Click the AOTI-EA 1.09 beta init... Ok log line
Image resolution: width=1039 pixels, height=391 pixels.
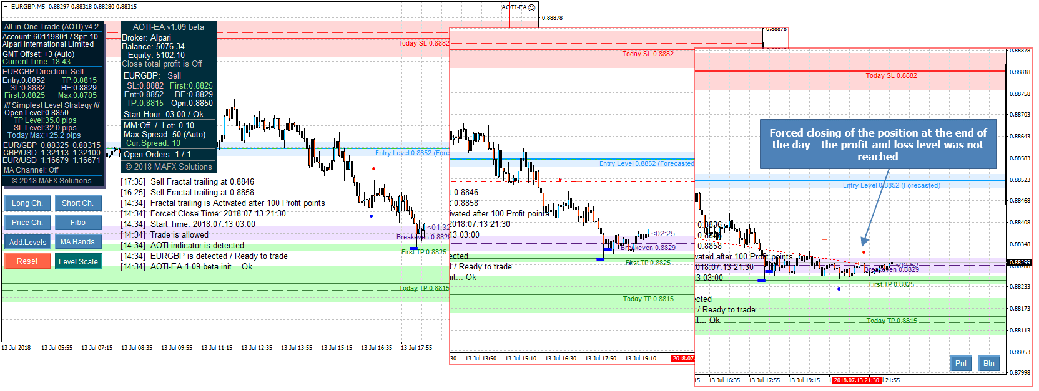[x=187, y=267]
